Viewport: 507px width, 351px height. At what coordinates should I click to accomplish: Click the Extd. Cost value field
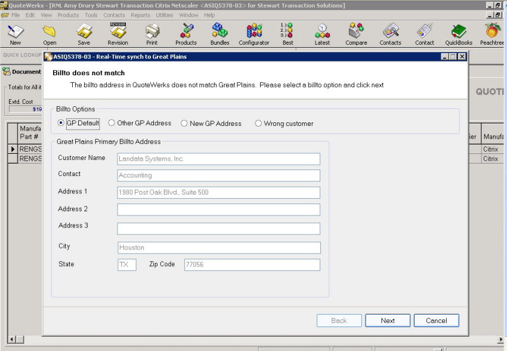coord(26,109)
